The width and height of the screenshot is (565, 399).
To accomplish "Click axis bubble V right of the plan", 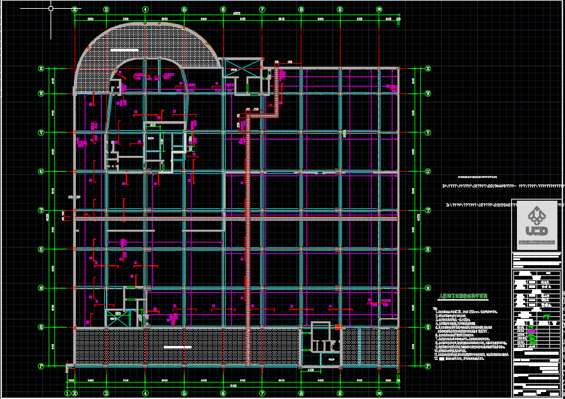I will (428, 133).
